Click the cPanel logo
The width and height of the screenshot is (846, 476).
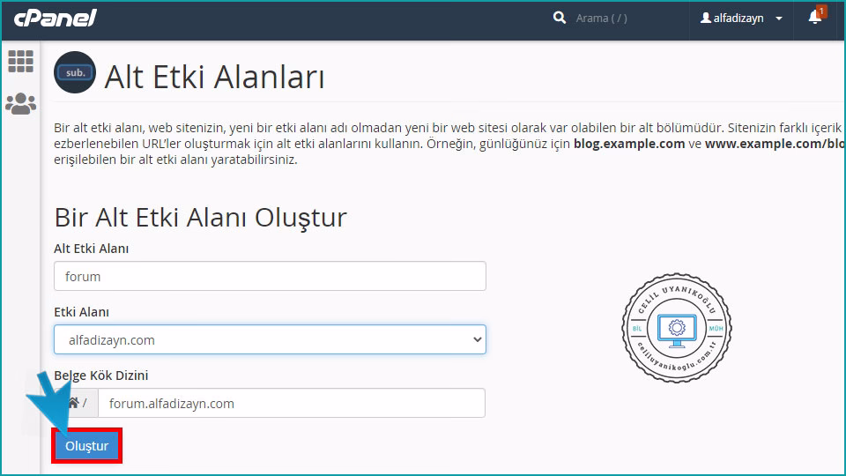[55, 18]
